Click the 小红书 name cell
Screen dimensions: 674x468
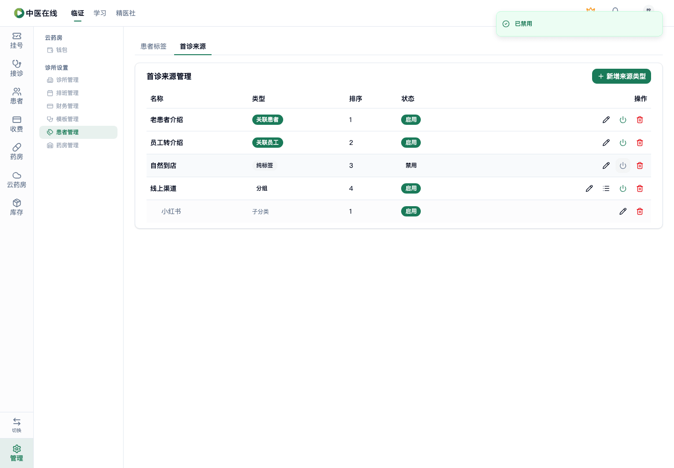171,211
